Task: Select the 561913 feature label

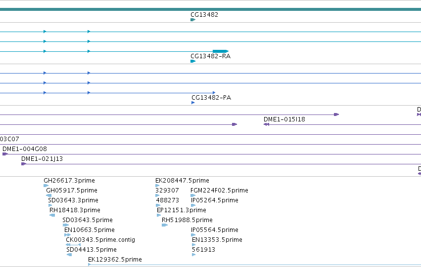Action: coord(203,250)
